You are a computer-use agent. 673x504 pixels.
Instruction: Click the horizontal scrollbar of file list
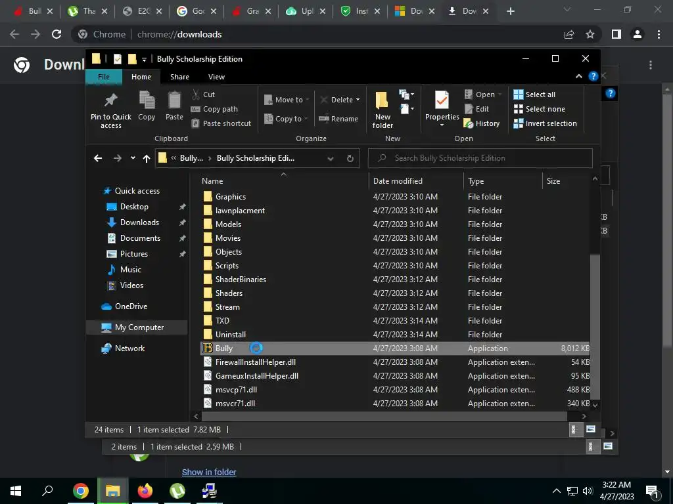point(384,416)
